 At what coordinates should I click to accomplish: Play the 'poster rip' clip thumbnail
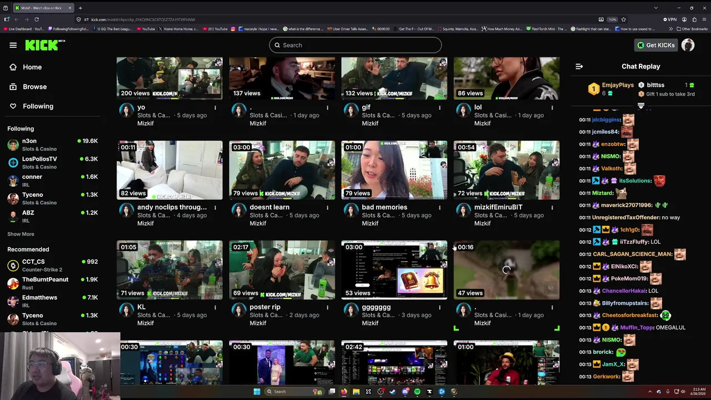(282, 270)
